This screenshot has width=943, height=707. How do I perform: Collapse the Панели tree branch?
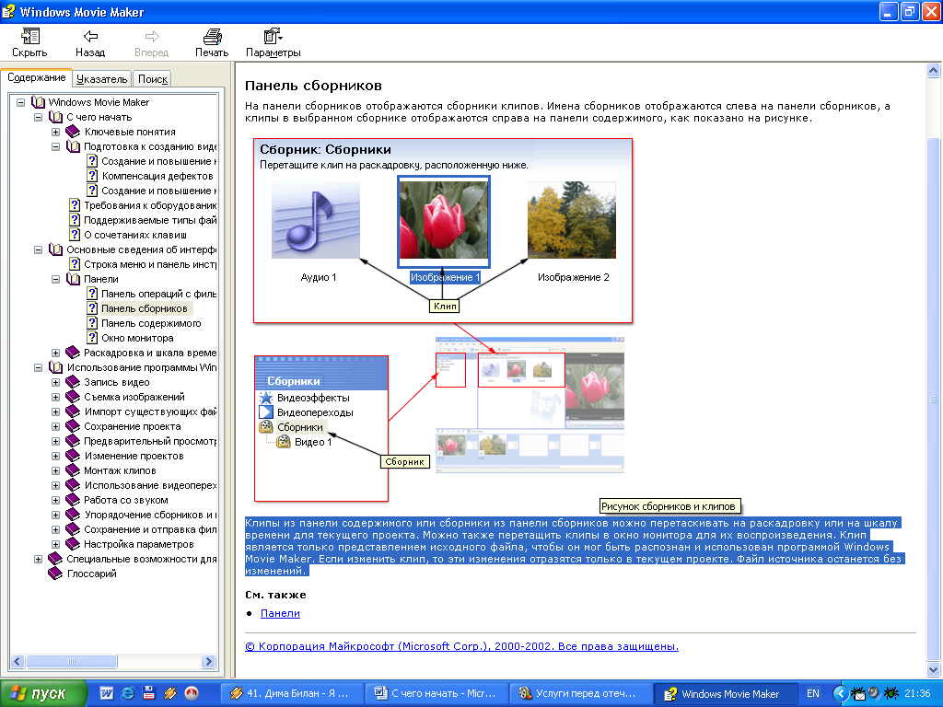[x=55, y=279]
